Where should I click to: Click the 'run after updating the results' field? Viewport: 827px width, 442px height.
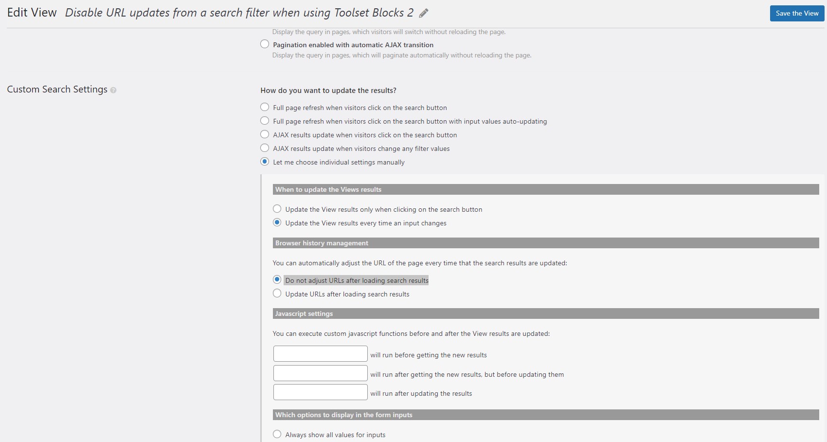pyautogui.click(x=321, y=392)
